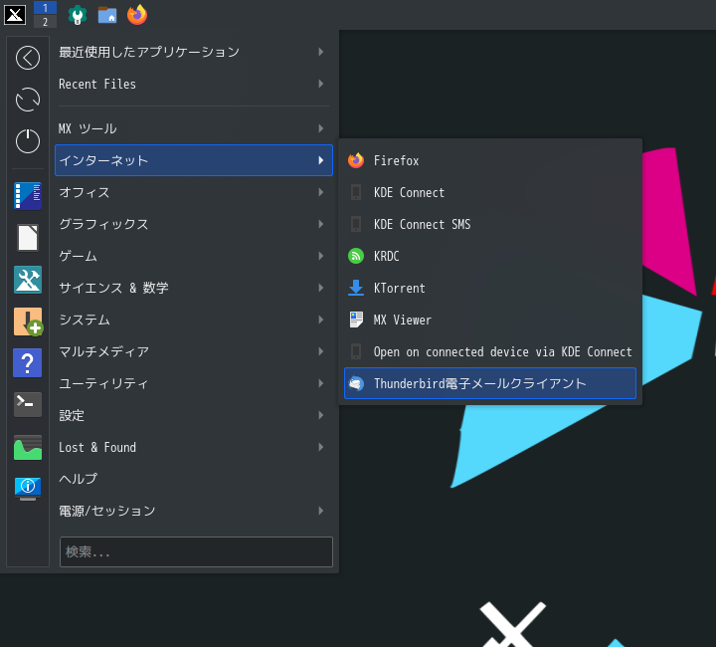Viewport: 716px width, 647px height.
Task: Expand 最近使用したアプリケーション submenu
Action: pos(194,52)
